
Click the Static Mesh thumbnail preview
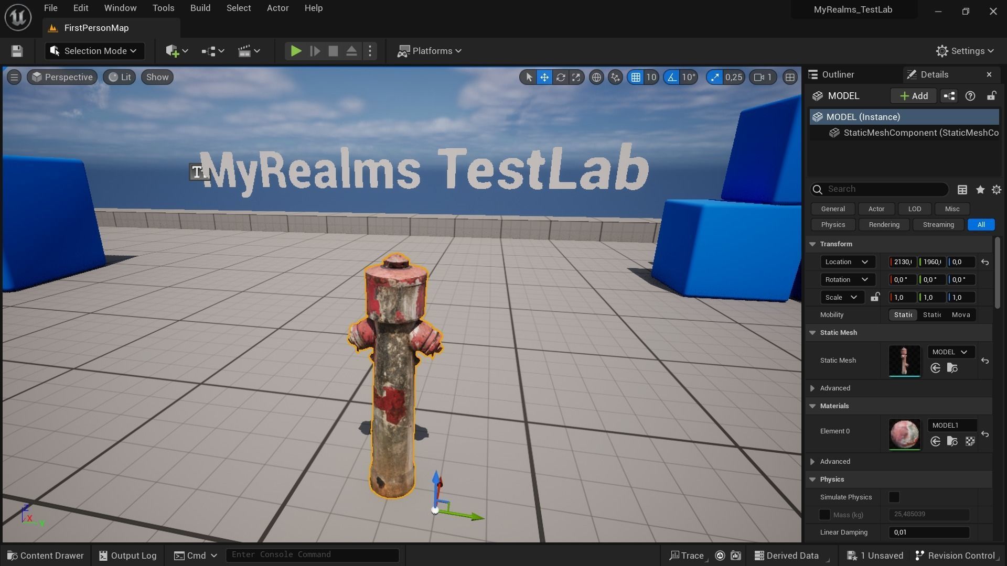pos(904,361)
